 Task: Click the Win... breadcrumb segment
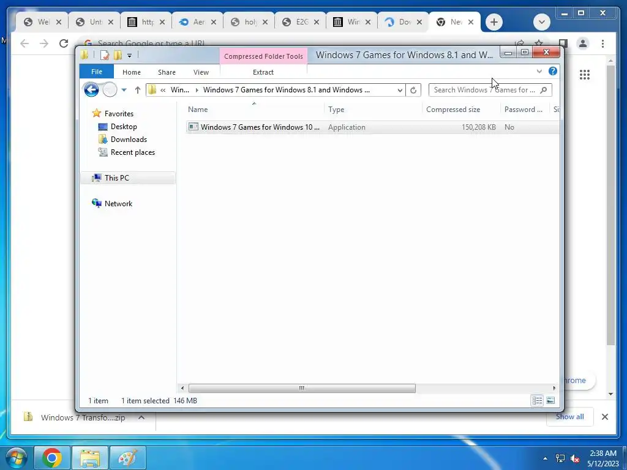pos(179,90)
